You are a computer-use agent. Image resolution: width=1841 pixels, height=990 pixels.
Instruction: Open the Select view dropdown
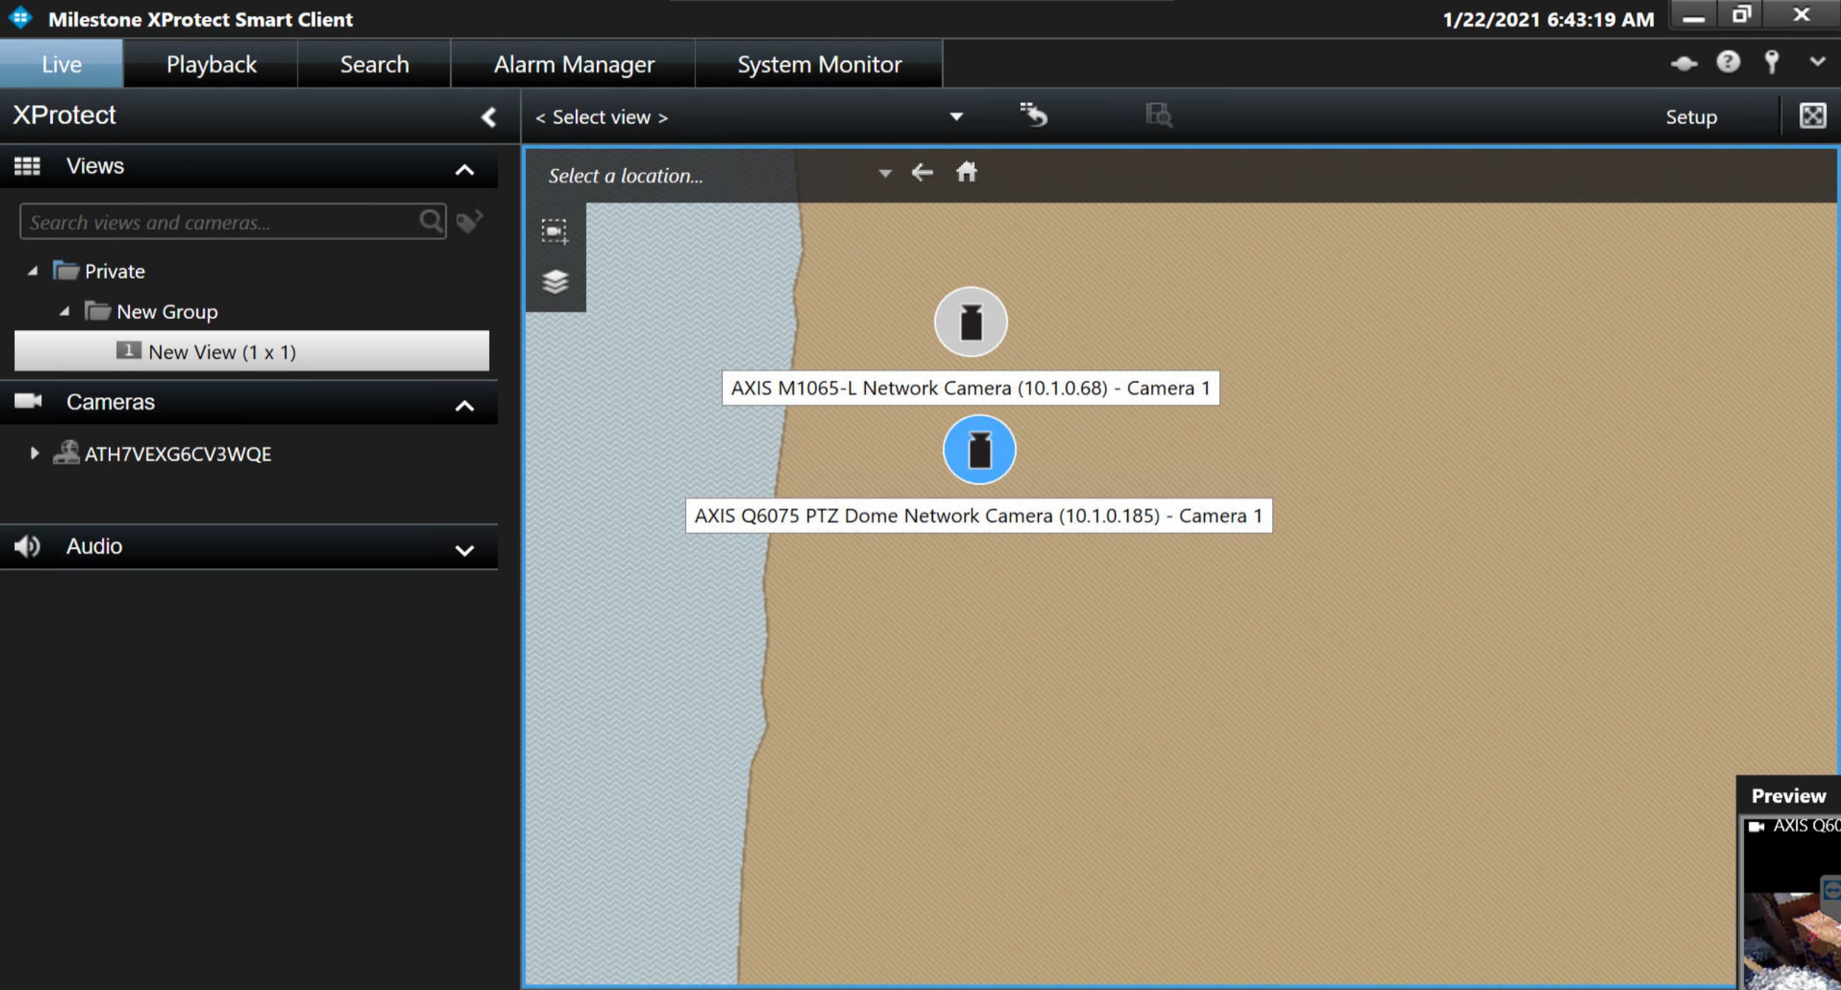(x=955, y=117)
